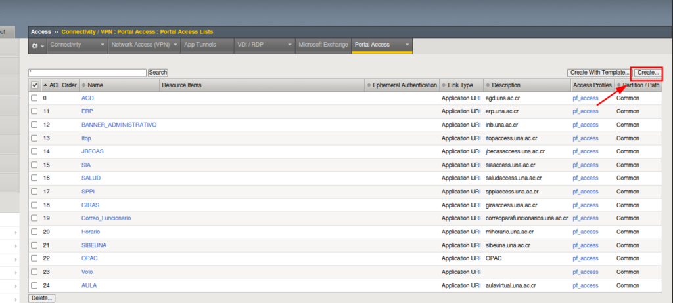Click sort icon for Description column
673x303 pixels.
click(x=487, y=85)
